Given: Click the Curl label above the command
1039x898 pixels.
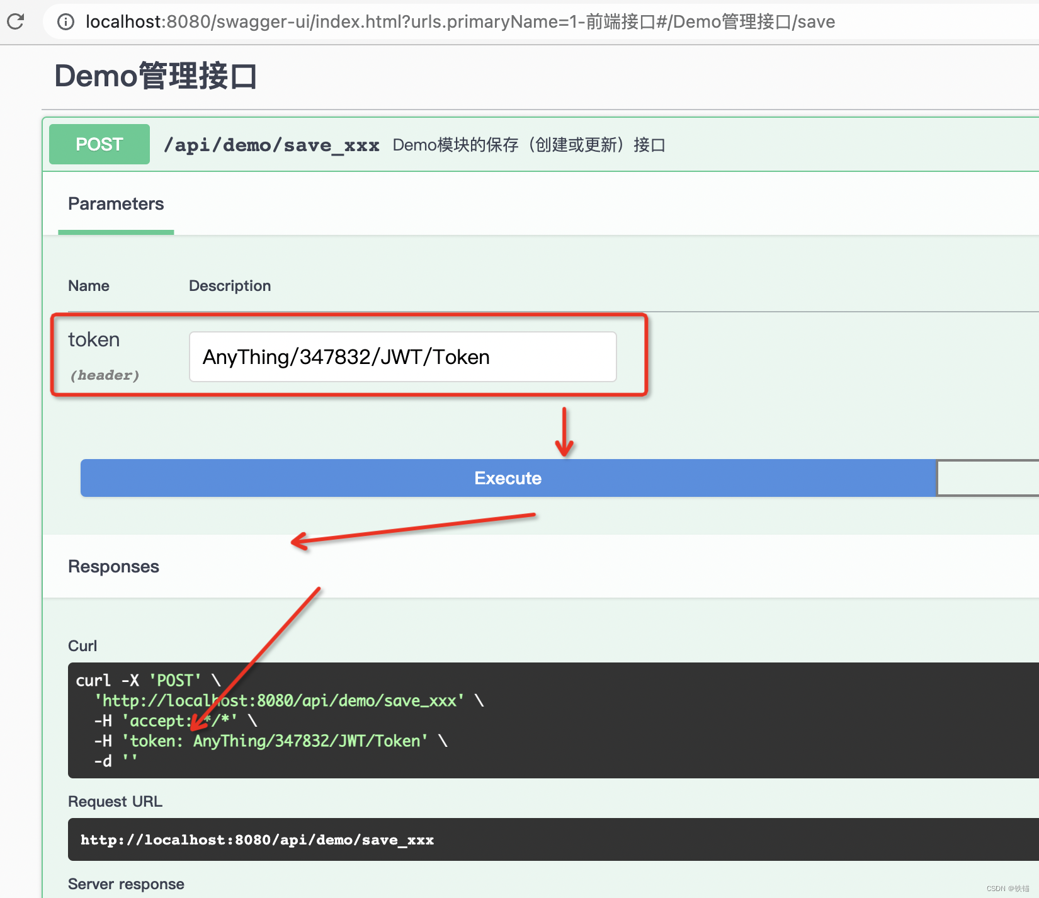Looking at the screenshot, I should [x=82, y=646].
